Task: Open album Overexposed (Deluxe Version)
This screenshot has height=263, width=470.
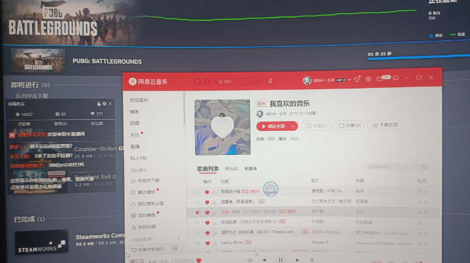Action: 384,243
